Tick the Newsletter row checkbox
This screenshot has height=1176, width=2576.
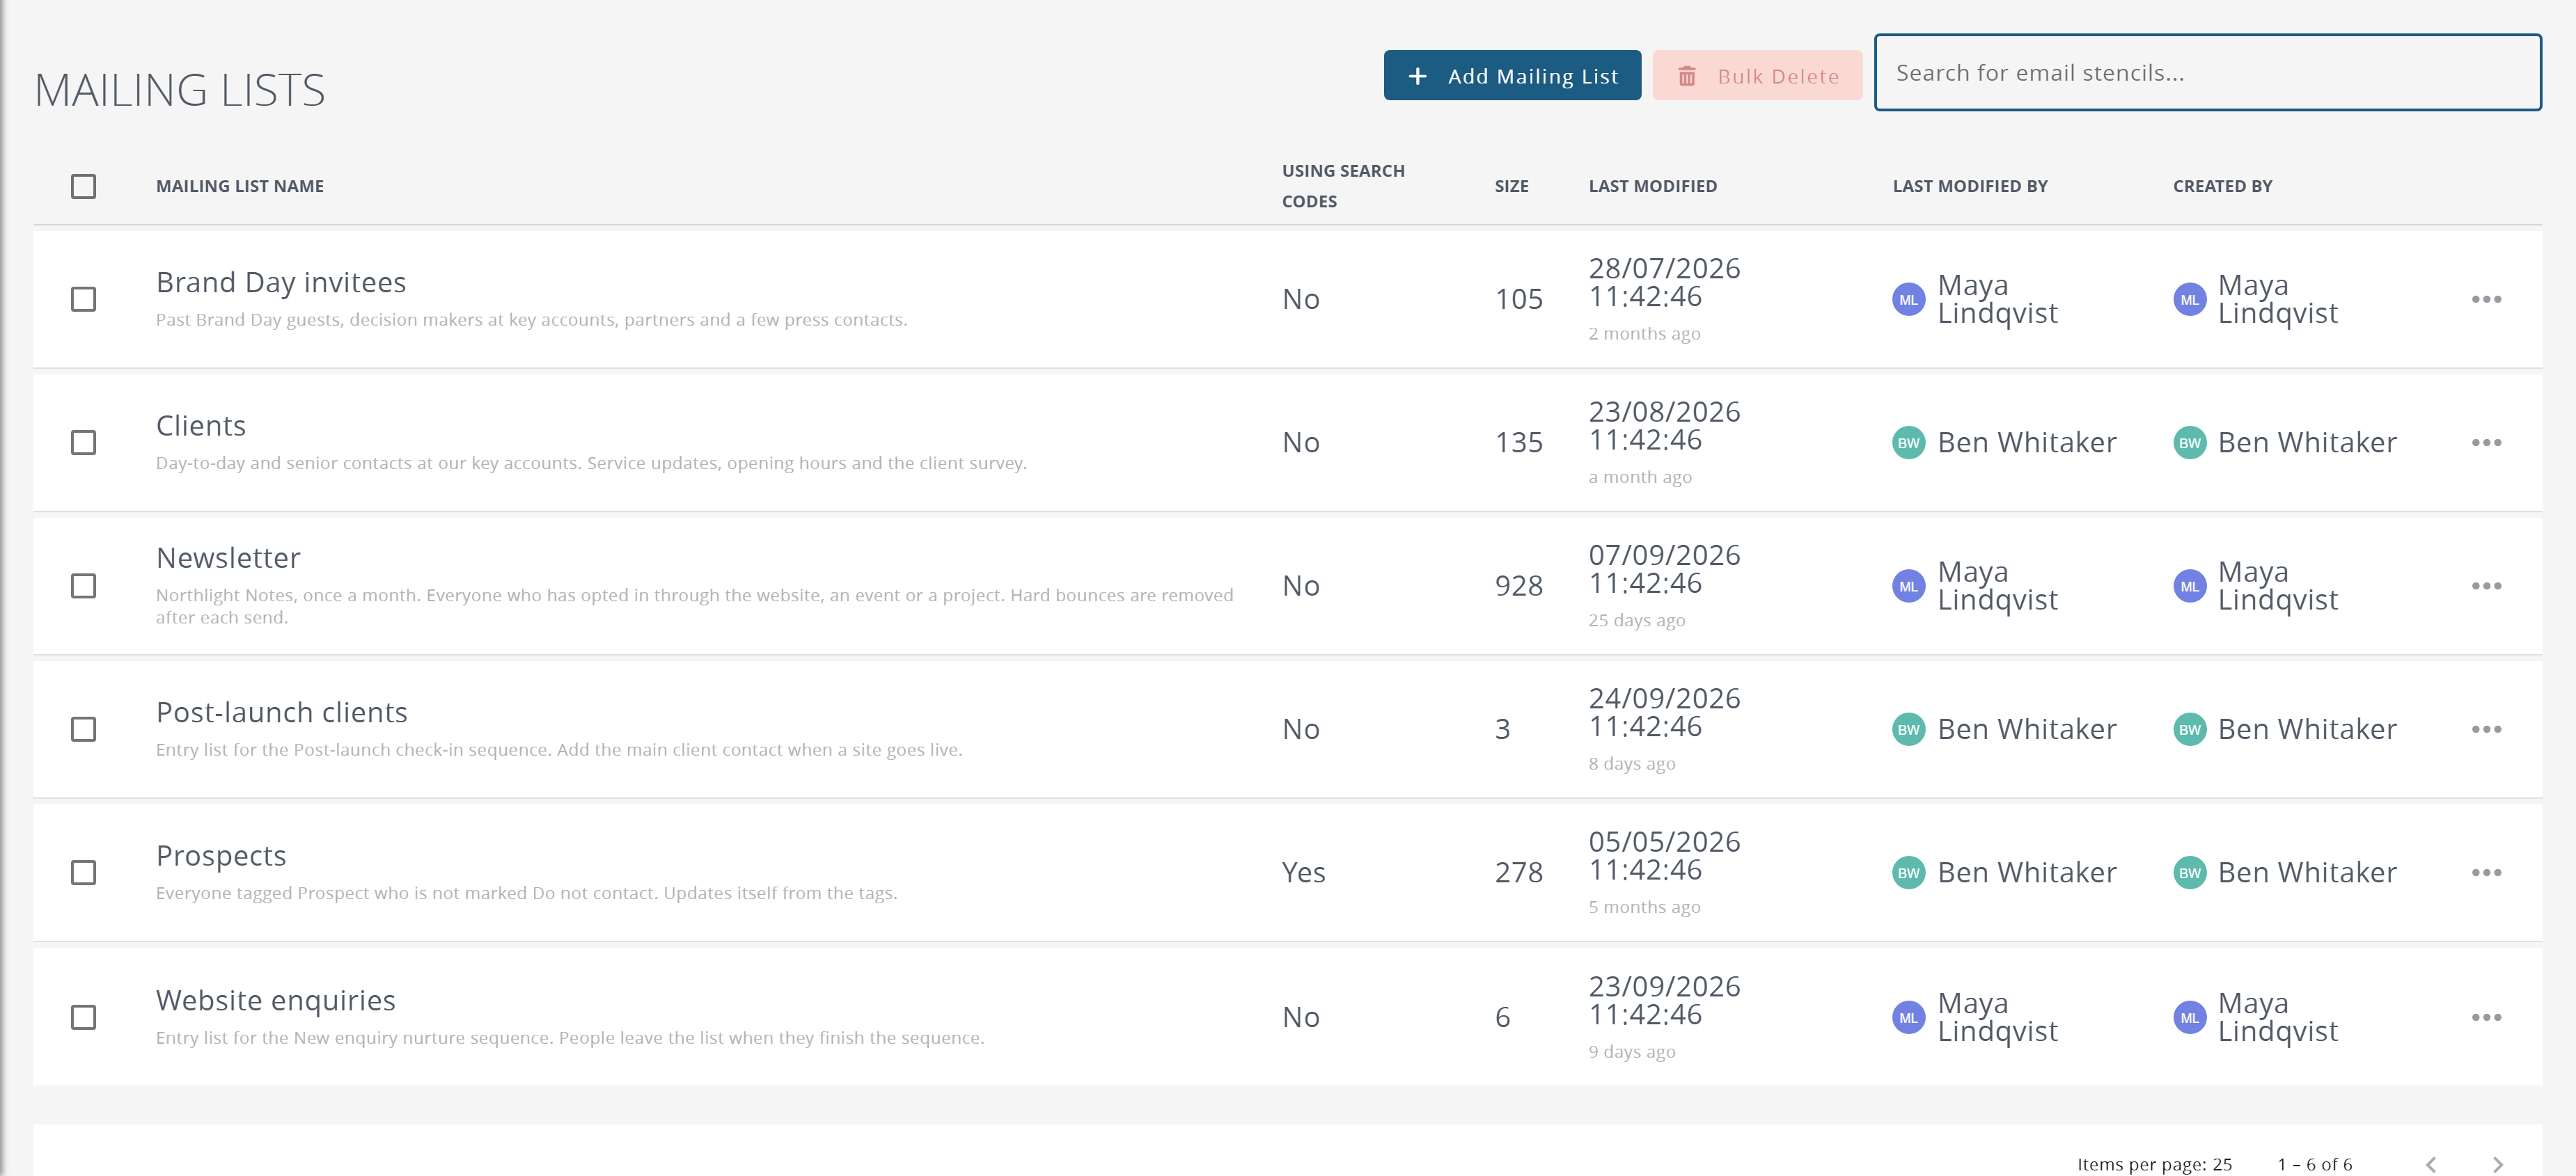click(x=84, y=585)
